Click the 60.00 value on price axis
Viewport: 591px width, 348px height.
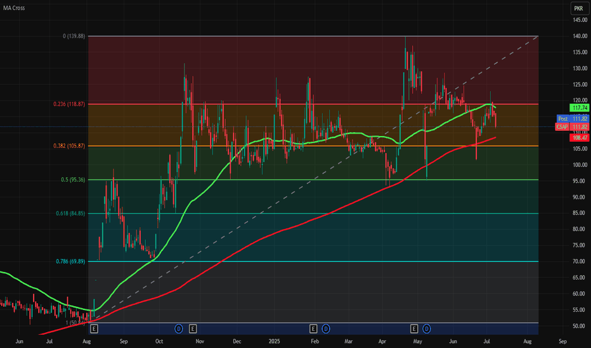tap(580, 294)
